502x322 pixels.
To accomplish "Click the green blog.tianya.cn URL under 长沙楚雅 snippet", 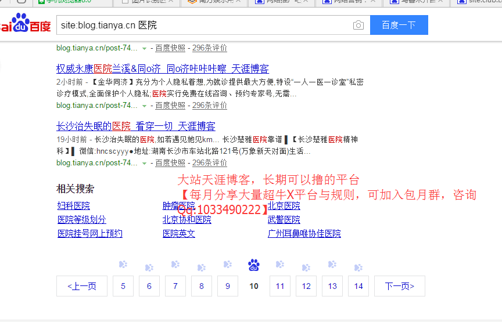I will click(96, 163).
